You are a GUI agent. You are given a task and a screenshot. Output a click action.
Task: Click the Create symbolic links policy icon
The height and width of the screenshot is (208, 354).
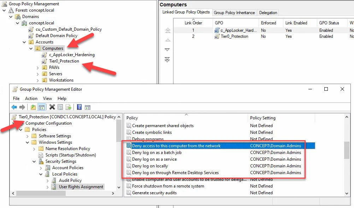coord(129,132)
